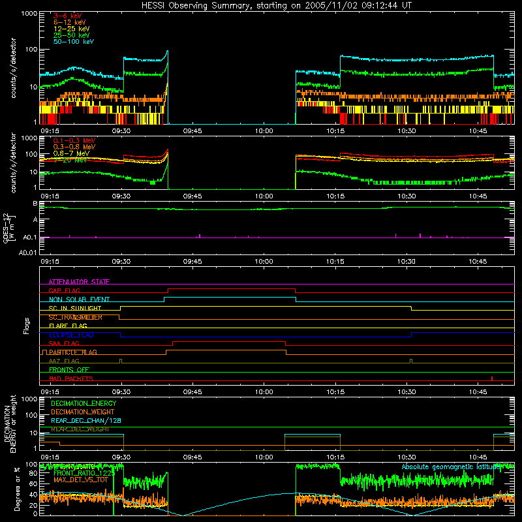This screenshot has width=522, height=522.
Task: Click the DECIMATION_WEIGHT legend label
Action: pyautogui.click(x=83, y=412)
